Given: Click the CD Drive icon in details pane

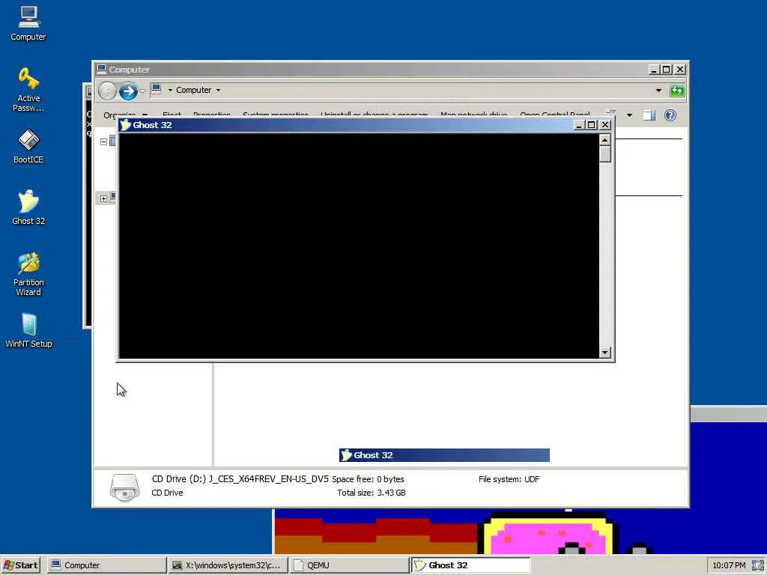Looking at the screenshot, I should pos(125,487).
